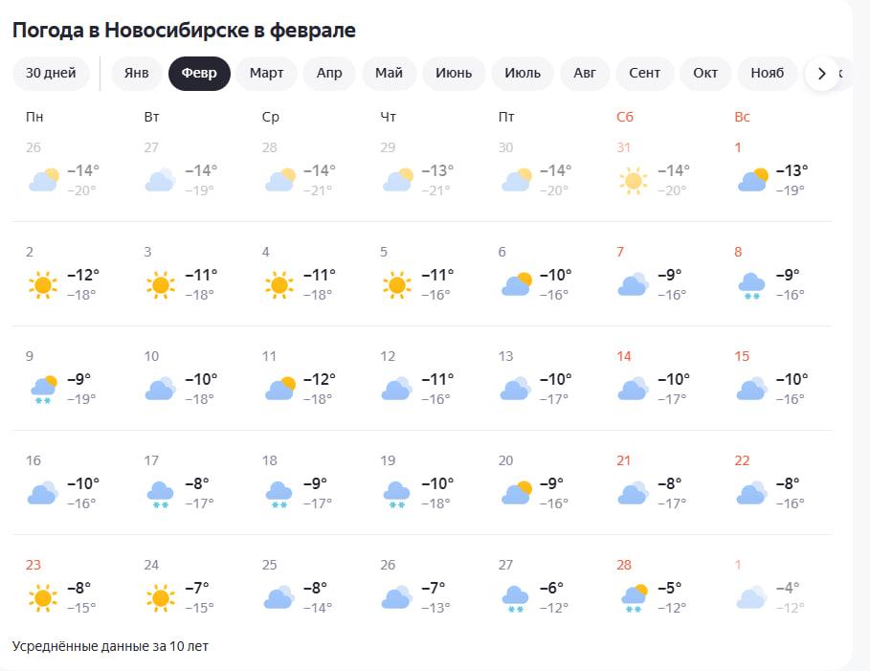Click the Февр selected month tab

coord(199,74)
